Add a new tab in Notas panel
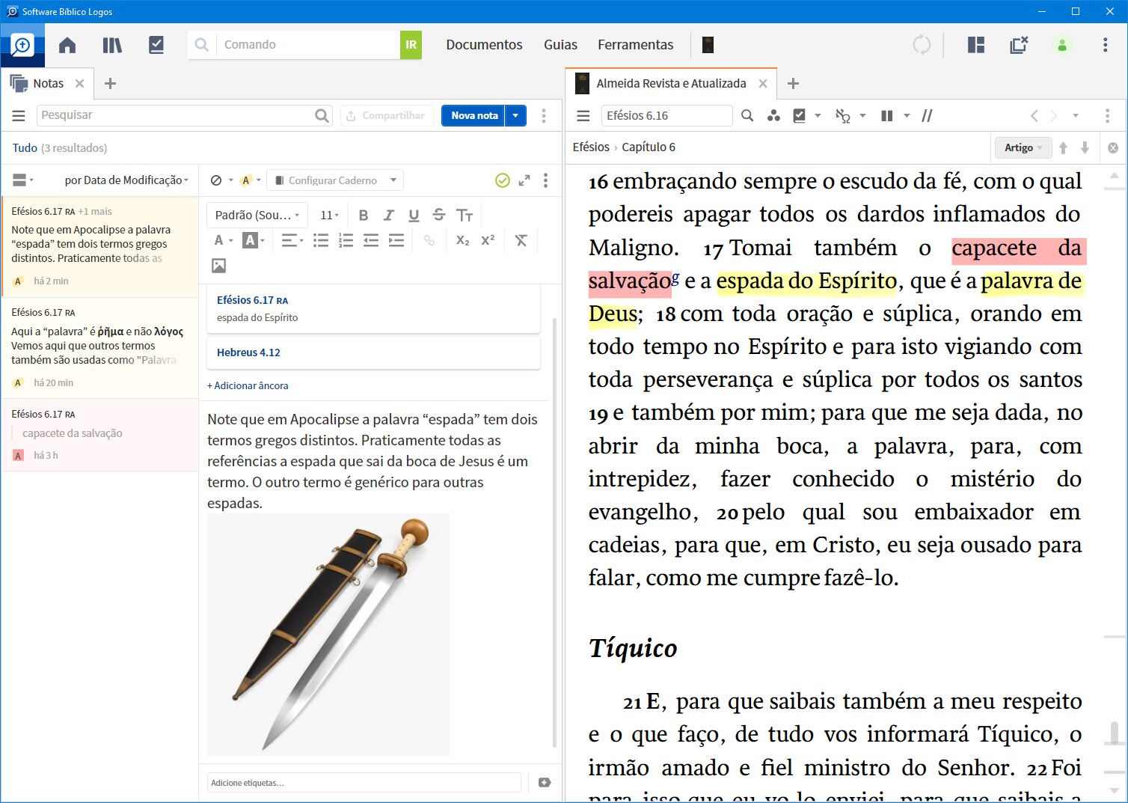 [x=110, y=83]
